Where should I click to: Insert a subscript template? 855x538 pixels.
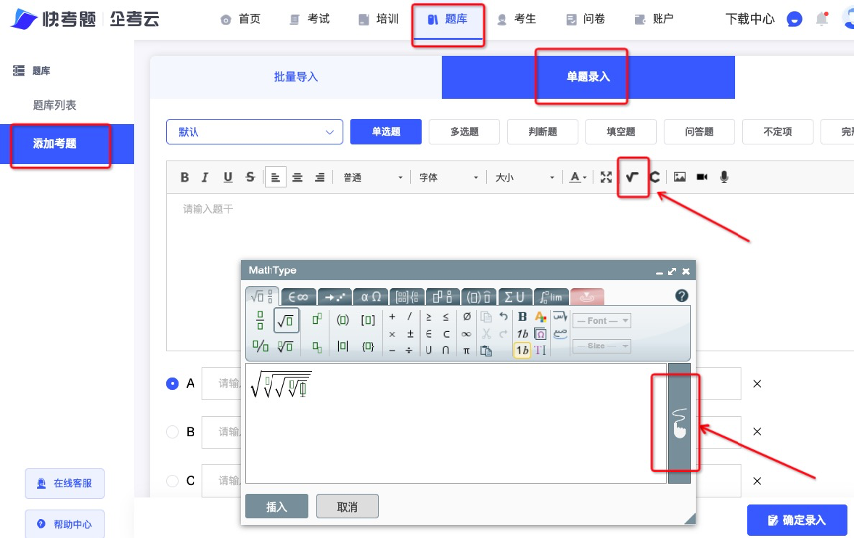316,346
